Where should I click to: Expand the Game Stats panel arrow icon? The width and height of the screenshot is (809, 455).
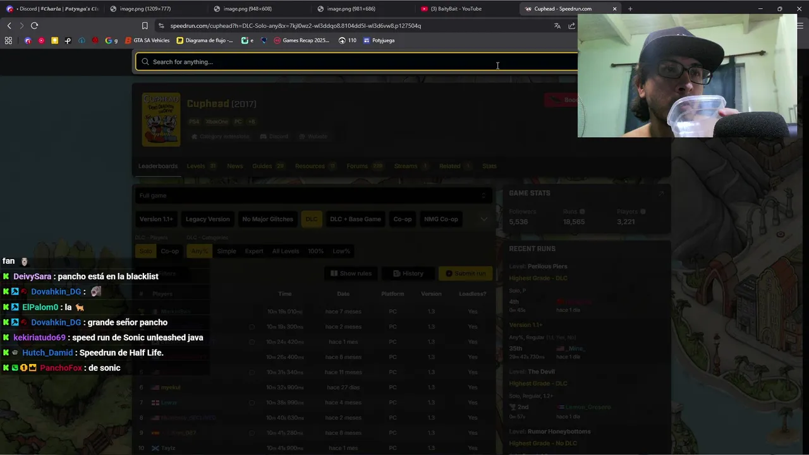tap(661, 193)
